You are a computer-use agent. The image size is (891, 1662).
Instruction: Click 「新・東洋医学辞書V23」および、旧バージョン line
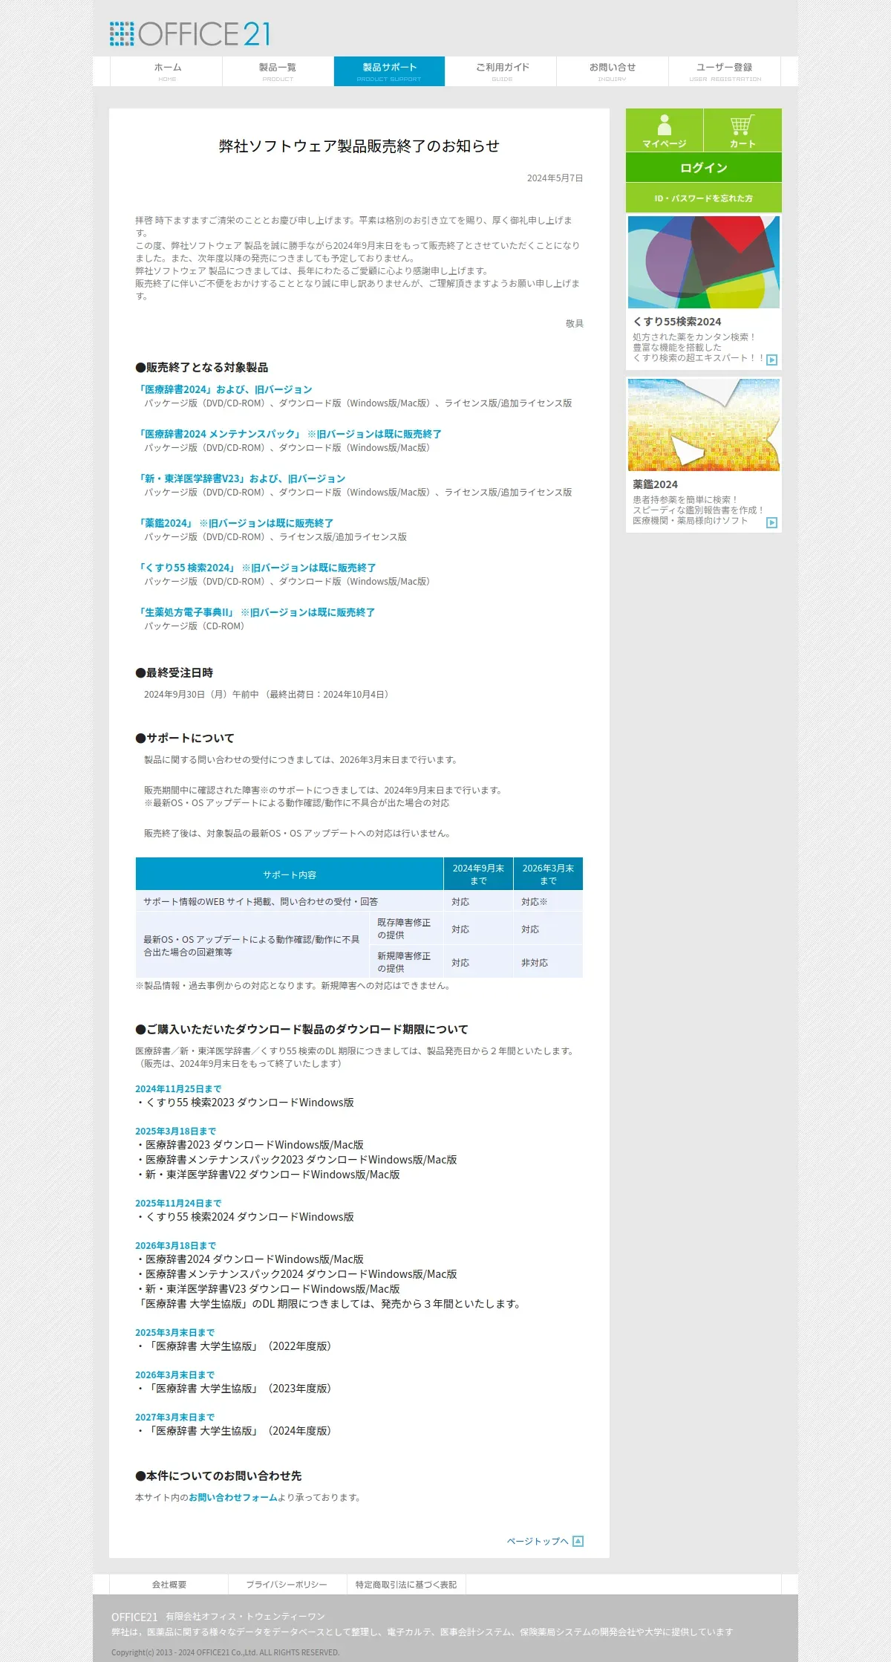(241, 478)
